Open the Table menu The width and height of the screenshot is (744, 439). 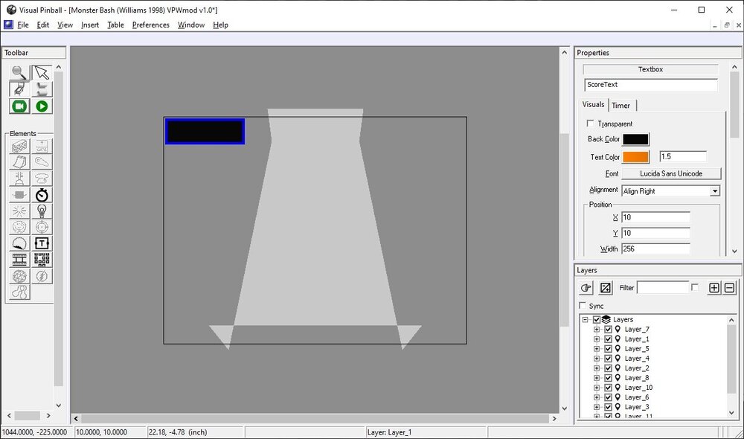115,25
